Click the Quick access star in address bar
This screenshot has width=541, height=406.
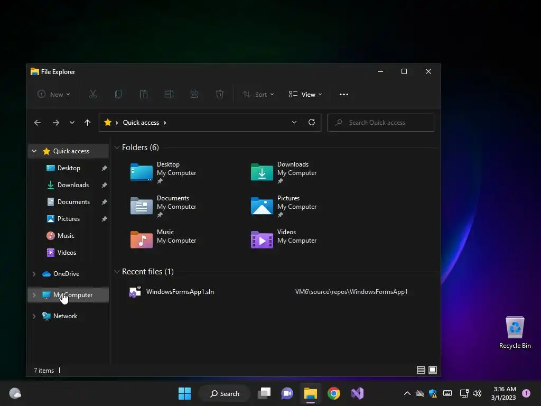tap(108, 122)
